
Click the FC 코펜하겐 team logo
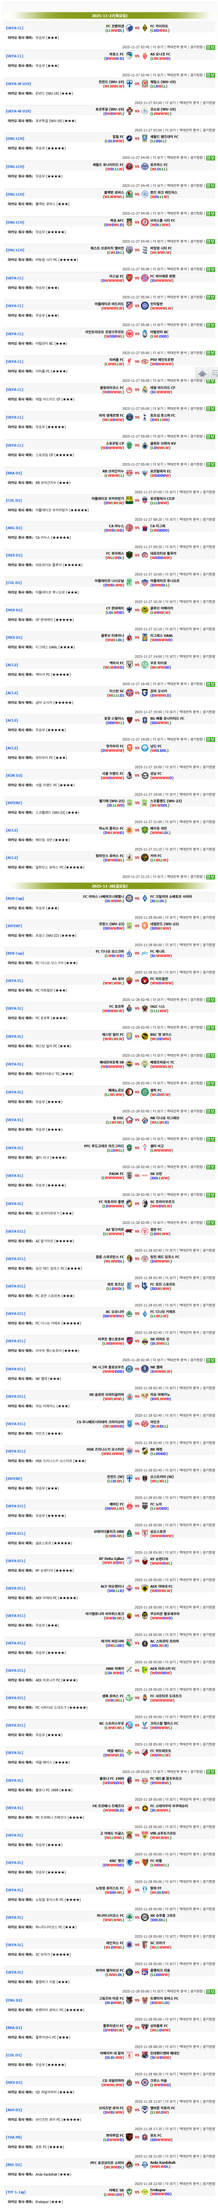click(129, 27)
